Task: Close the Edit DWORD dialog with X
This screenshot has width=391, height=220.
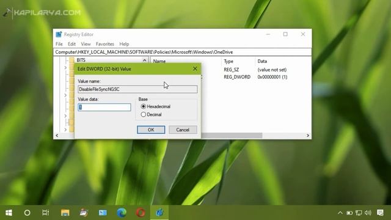Action: pos(195,69)
